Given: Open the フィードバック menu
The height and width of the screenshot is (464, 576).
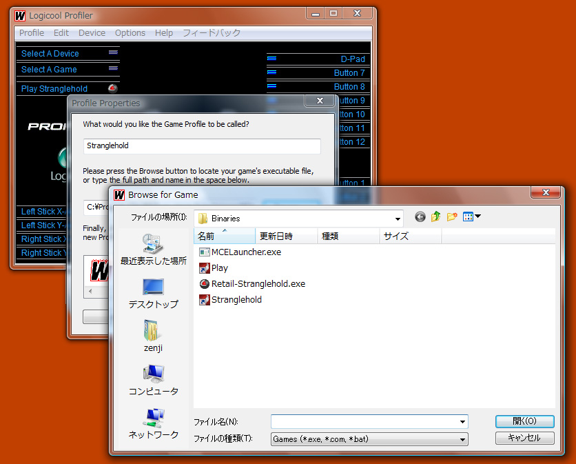Looking at the screenshot, I should coord(212,32).
